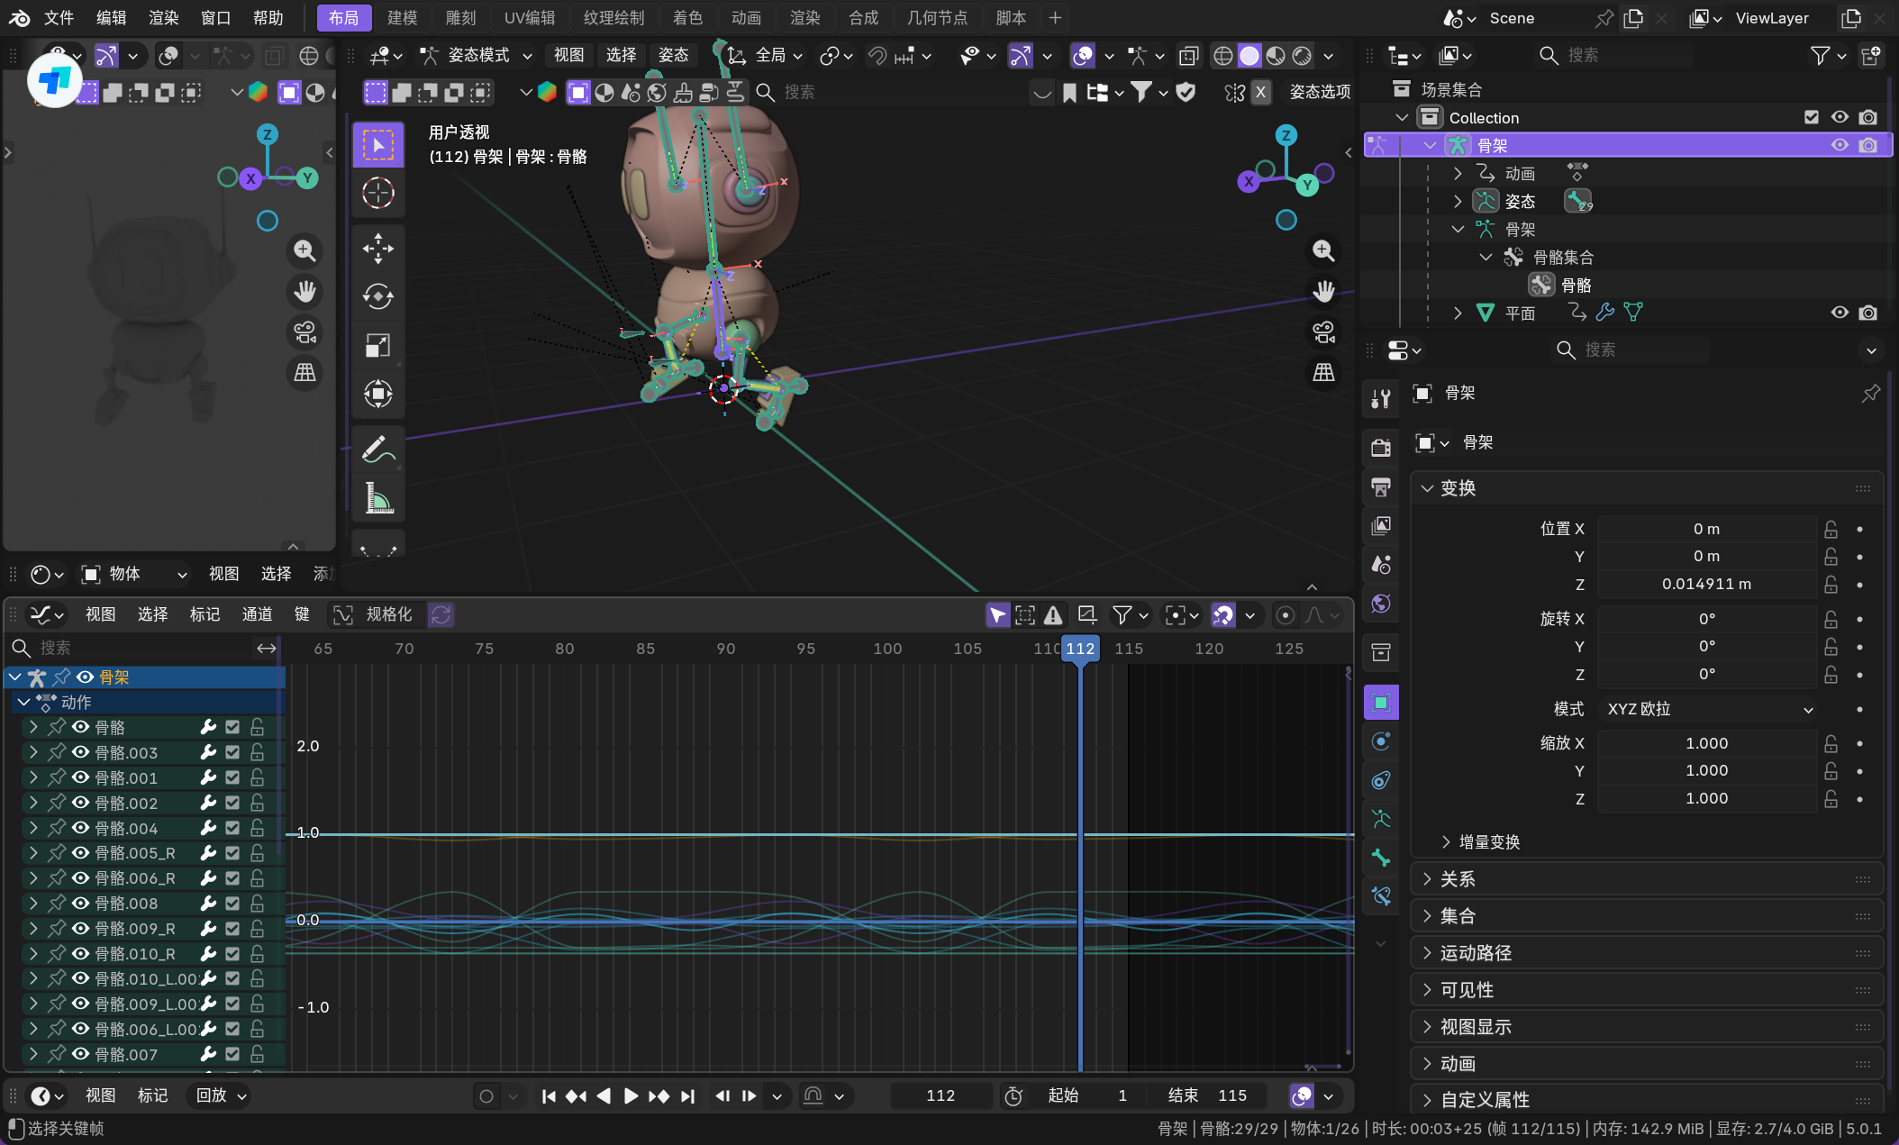Select the Move tool in viewport toolbar
Image resolution: width=1899 pixels, height=1145 pixels.
coord(377,248)
